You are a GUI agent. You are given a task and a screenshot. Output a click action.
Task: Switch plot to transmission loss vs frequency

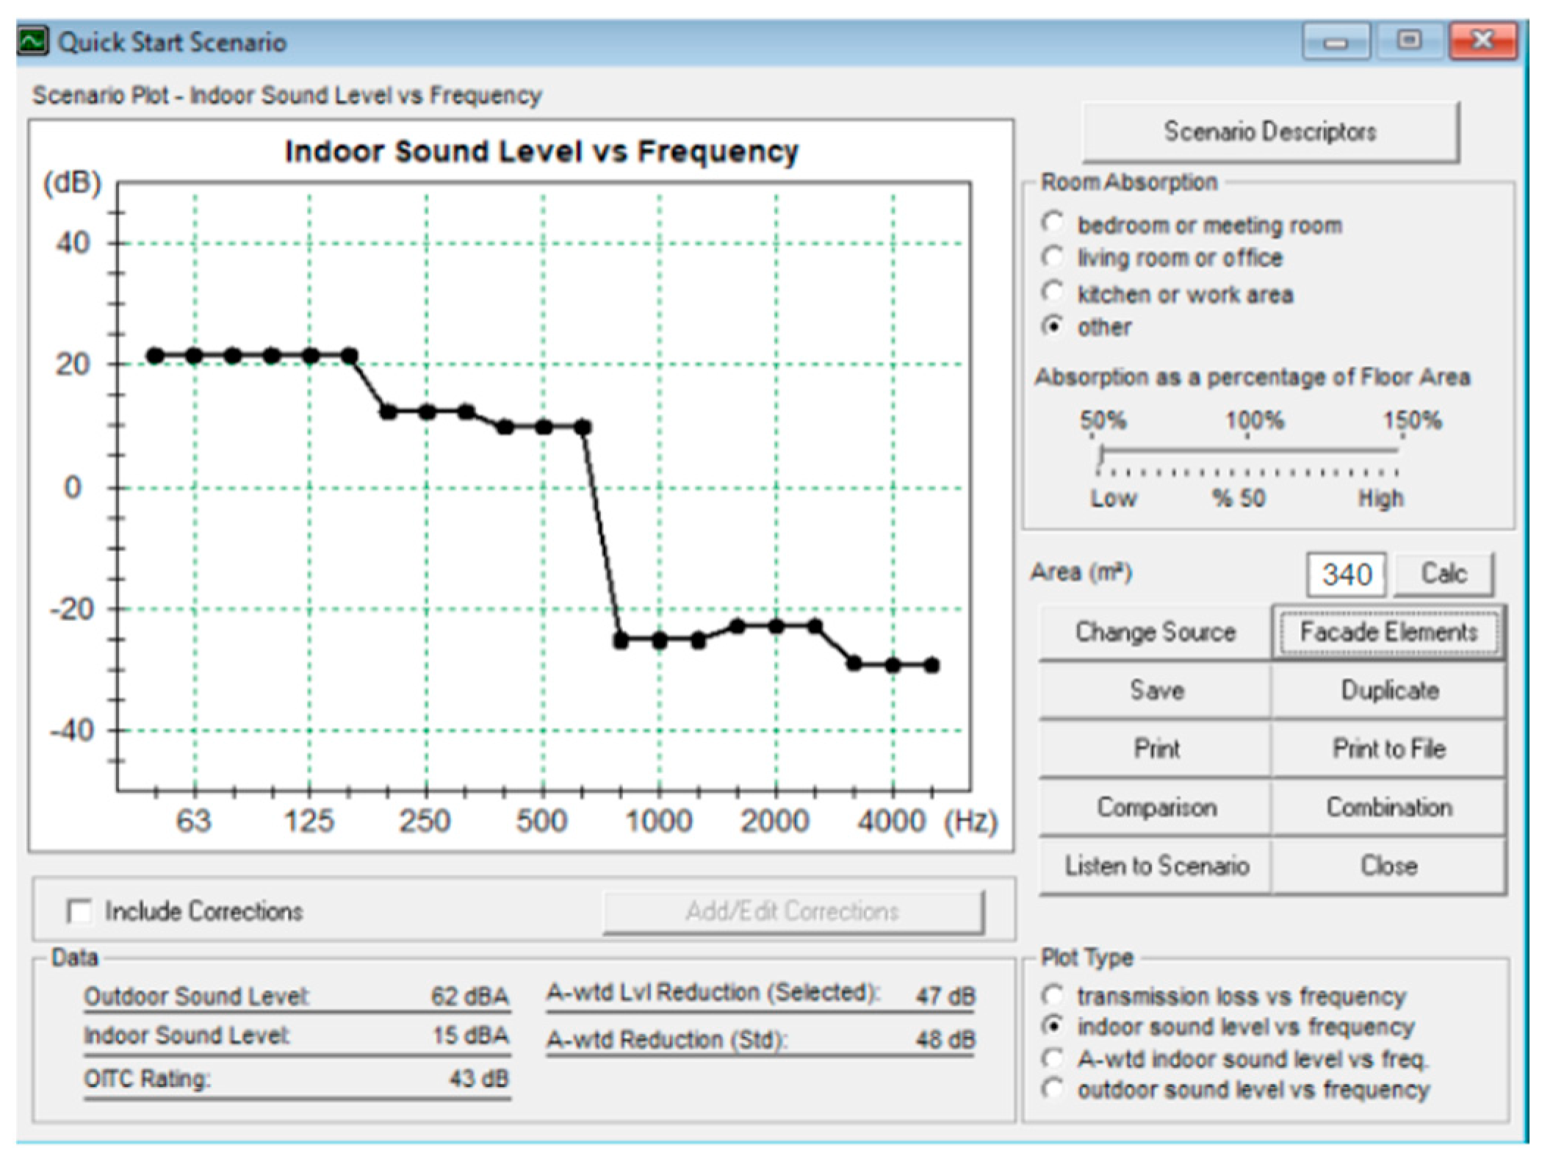pyautogui.click(x=1053, y=996)
